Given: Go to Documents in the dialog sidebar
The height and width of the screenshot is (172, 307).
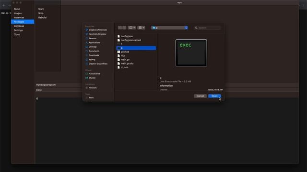Looking at the screenshot, I should point(94,51).
